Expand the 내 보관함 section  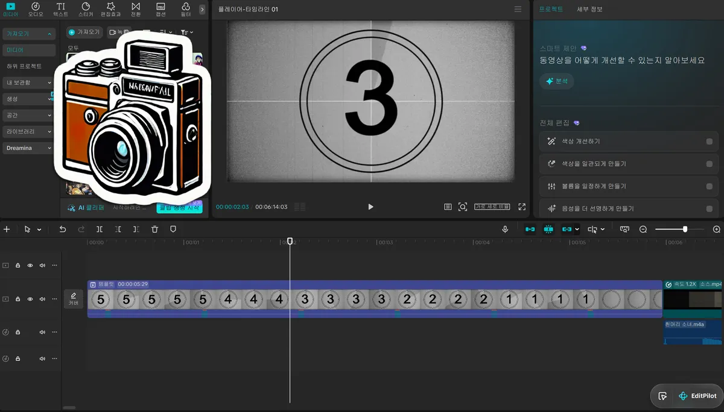tap(28, 83)
